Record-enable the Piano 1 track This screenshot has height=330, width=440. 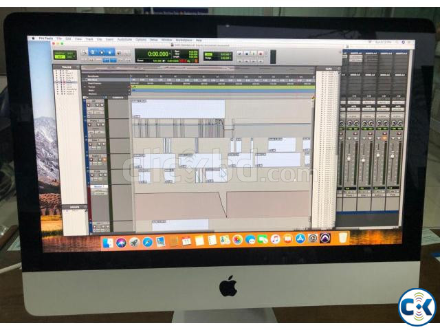coord(89,124)
